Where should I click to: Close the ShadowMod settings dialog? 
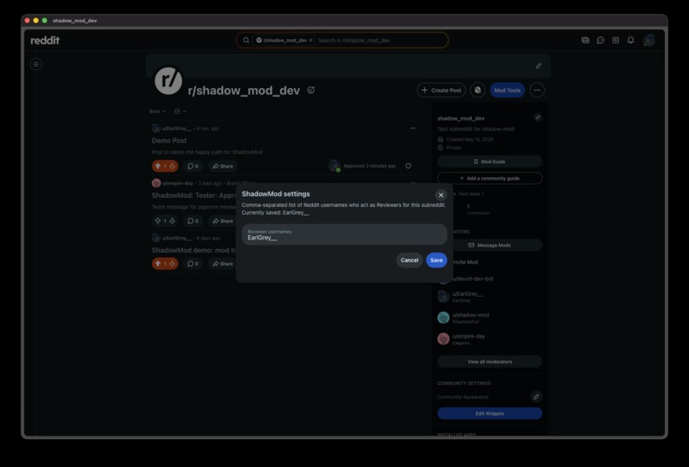(x=441, y=195)
